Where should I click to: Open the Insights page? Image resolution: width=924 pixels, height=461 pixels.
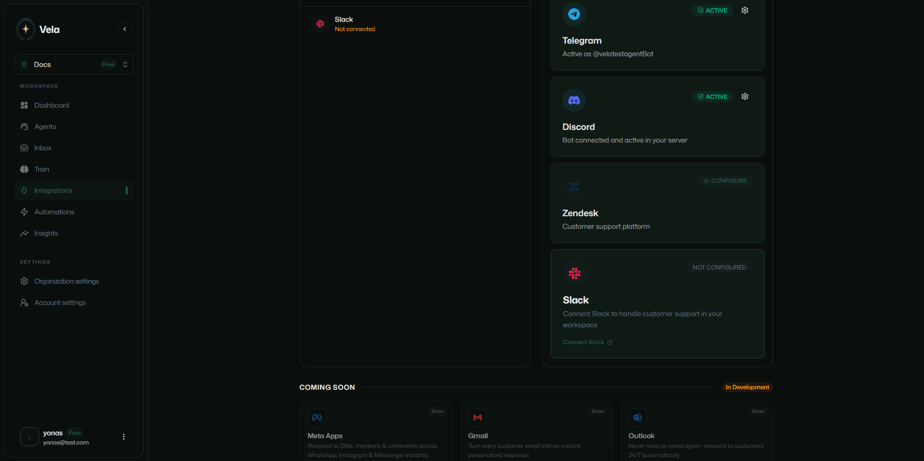pyautogui.click(x=74, y=233)
